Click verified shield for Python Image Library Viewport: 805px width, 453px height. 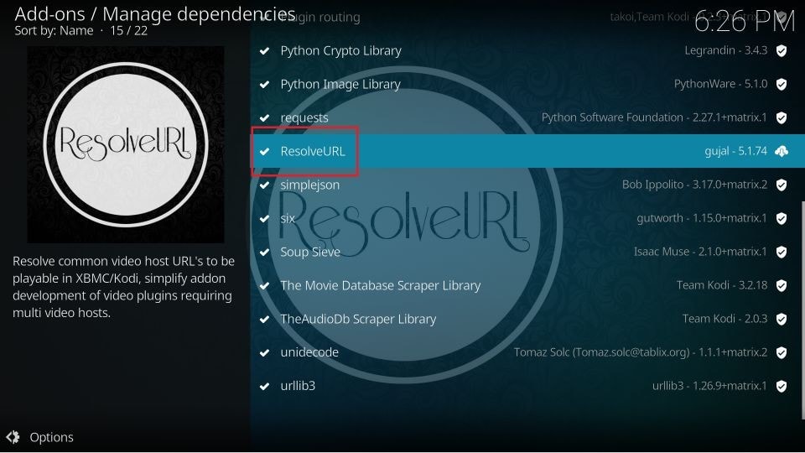tap(782, 84)
